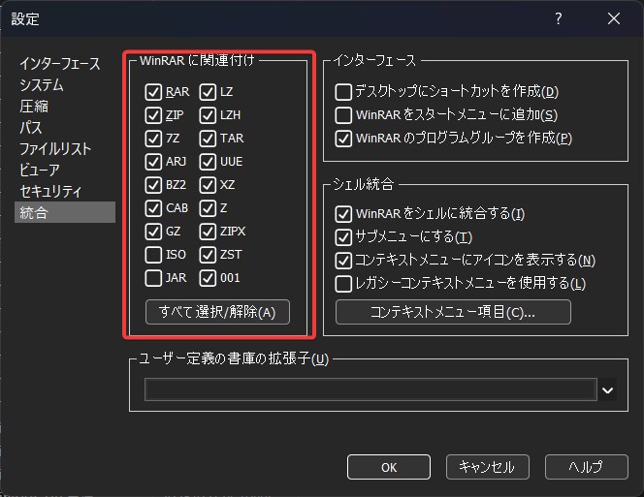Toggle コンテキストメニューにアイコンを表示する checkbox
The height and width of the screenshot is (497, 644).
pyautogui.click(x=343, y=261)
